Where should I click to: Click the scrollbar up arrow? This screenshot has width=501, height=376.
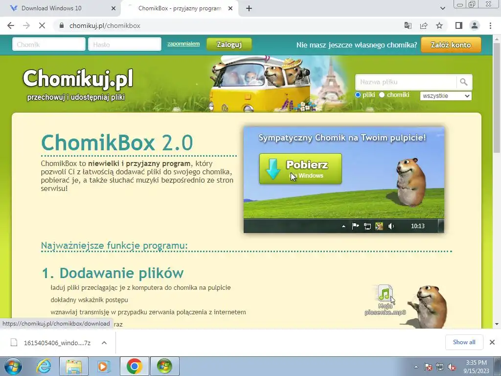click(x=497, y=38)
